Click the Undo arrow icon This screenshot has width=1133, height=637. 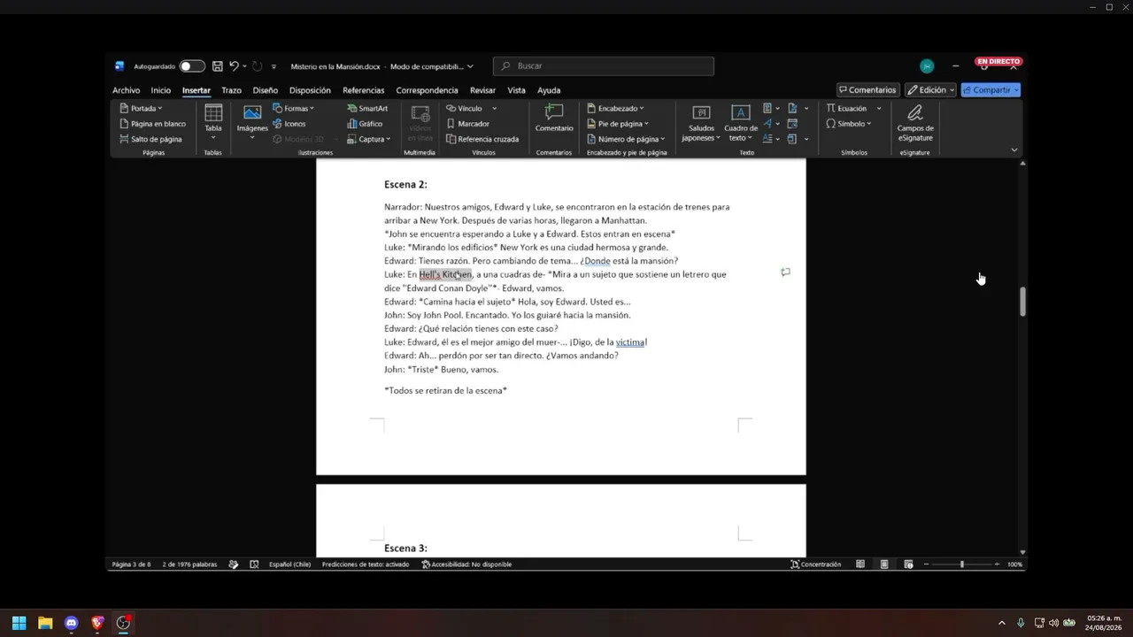tap(234, 66)
